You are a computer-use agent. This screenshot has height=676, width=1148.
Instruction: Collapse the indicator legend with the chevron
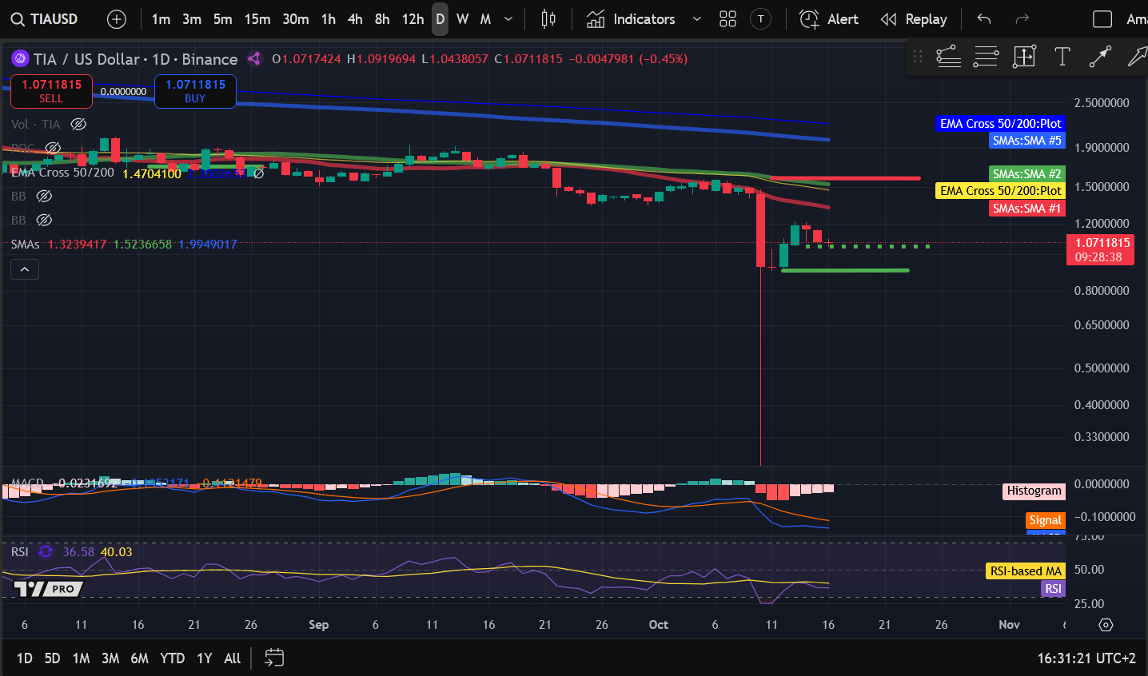pos(25,270)
